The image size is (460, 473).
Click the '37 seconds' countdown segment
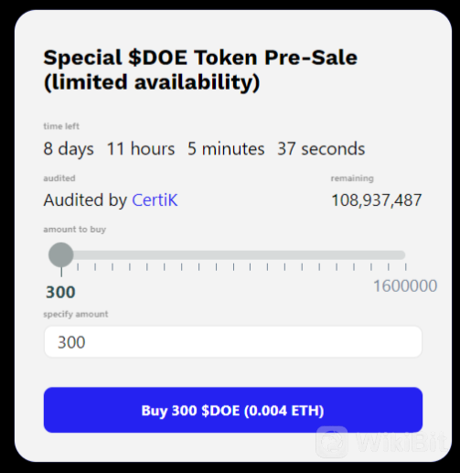click(x=321, y=149)
